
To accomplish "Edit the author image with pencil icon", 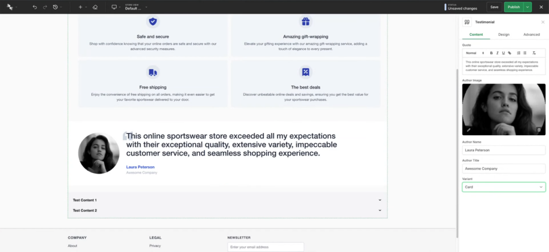I will pos(469,130).
